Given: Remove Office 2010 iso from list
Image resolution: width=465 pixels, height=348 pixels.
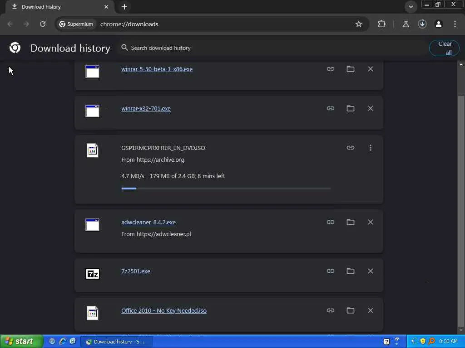Looking at the screenshot, I should tap(371, 310).
